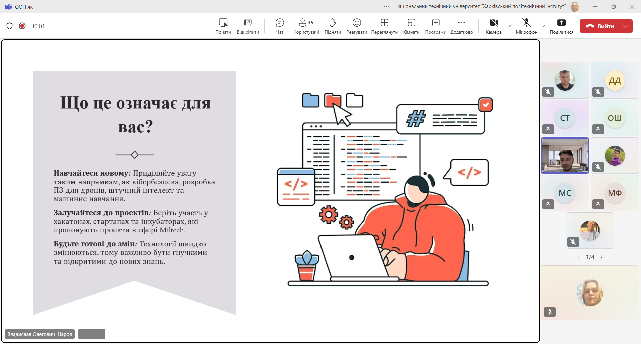This screenshot has height=344, width=641.
Task: Maximize the Teams meeting window
Action: (614, 7)
